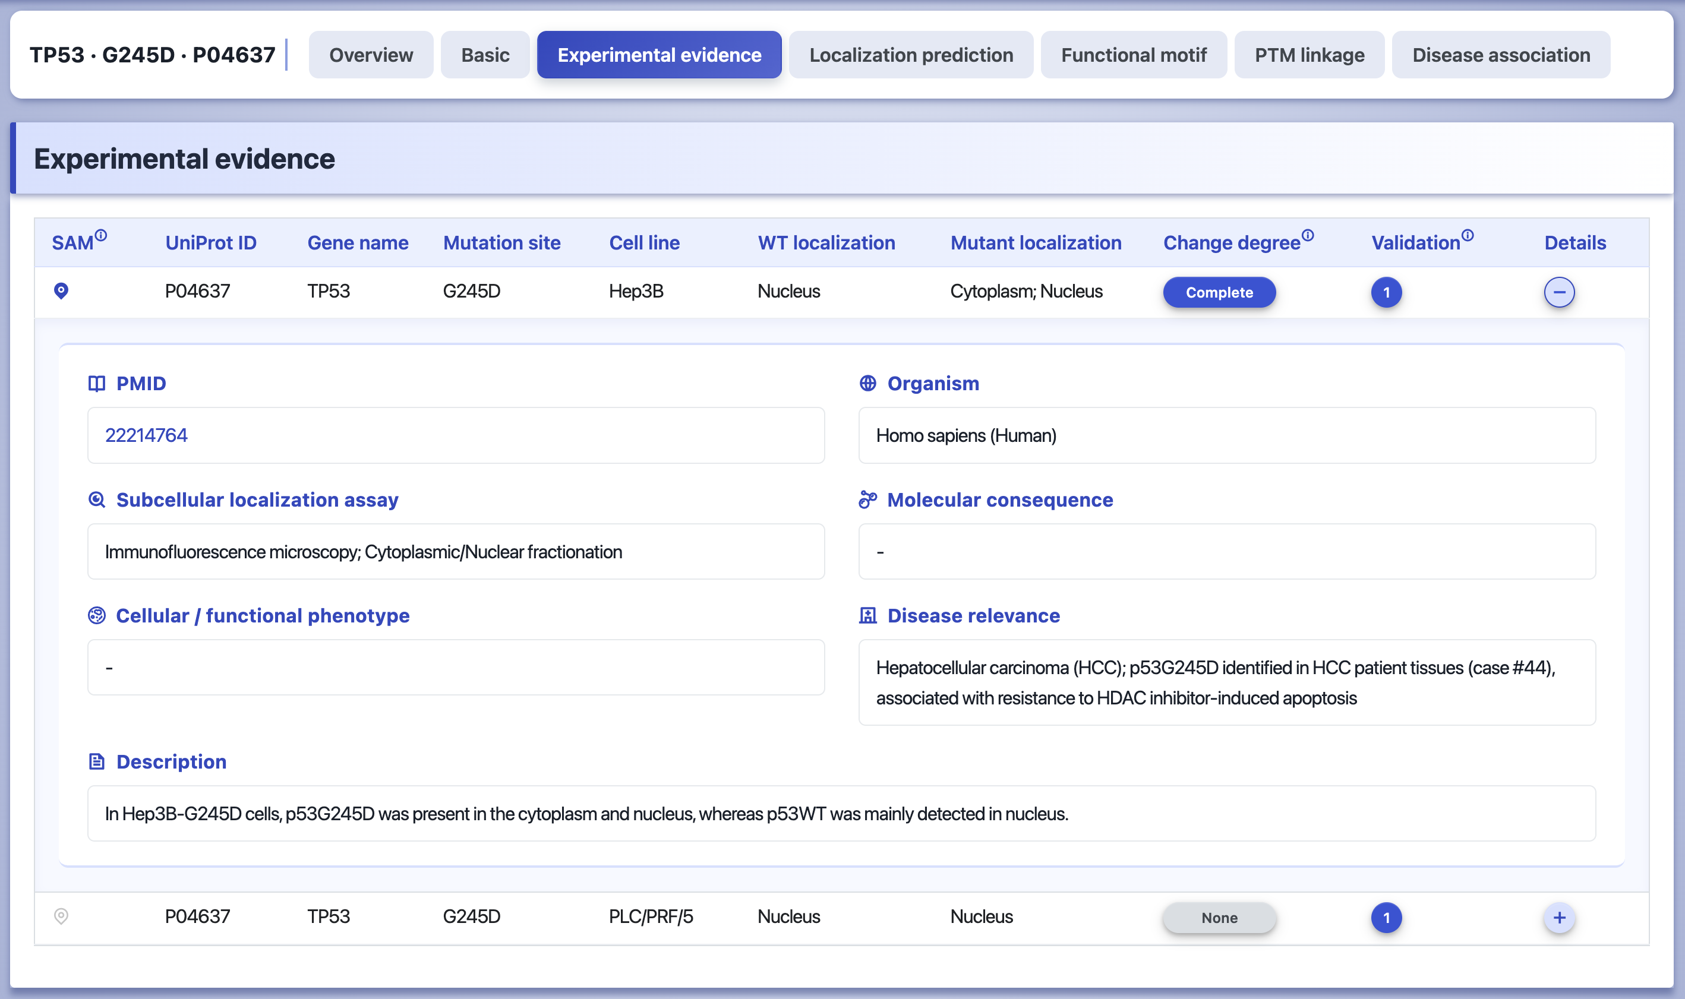The height and width of the screenshot is (999, 1685).
Task: Click the Hep3B cell line value
Action: [x=636, y=292]
